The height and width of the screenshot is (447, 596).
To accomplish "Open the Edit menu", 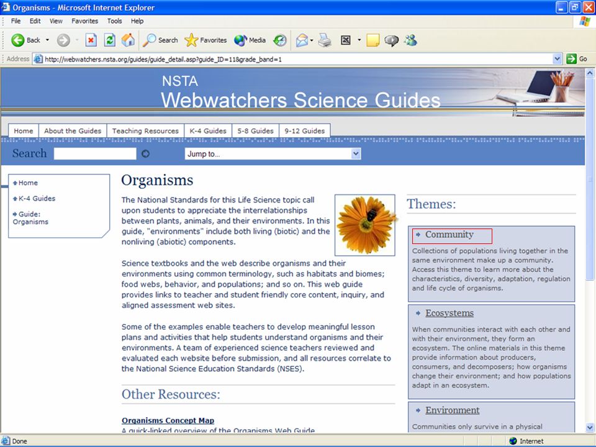I will 35,21.
